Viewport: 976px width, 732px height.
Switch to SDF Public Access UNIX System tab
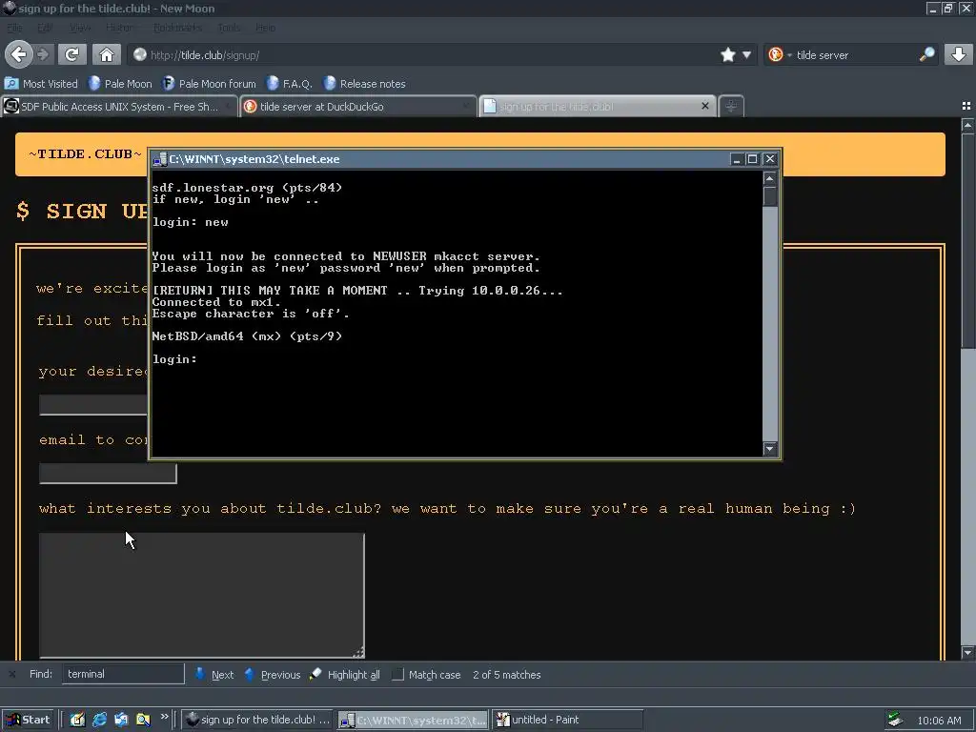(x=119, y=107)
